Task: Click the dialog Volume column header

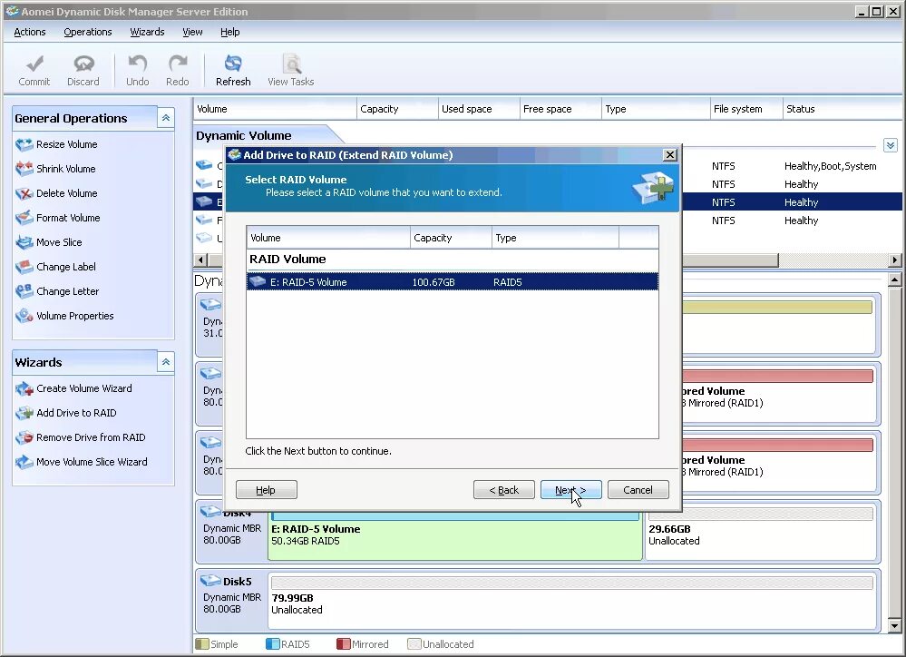Action: pyautogui.click(x=328, y=238)
